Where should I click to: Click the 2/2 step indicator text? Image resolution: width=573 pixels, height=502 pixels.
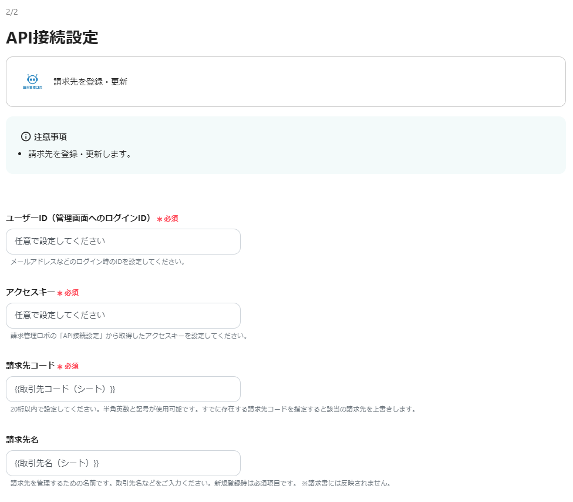tap(12, 12)
